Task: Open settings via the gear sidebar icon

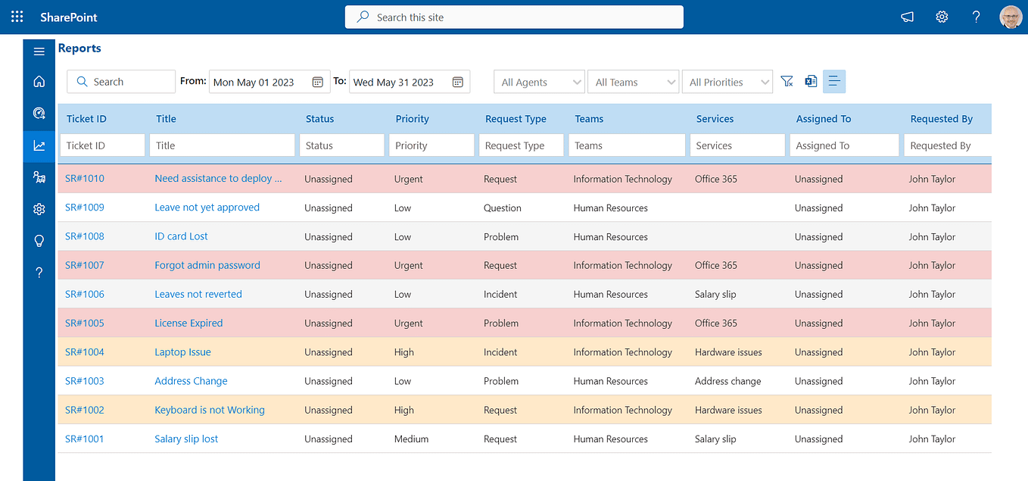Action: 39,208
